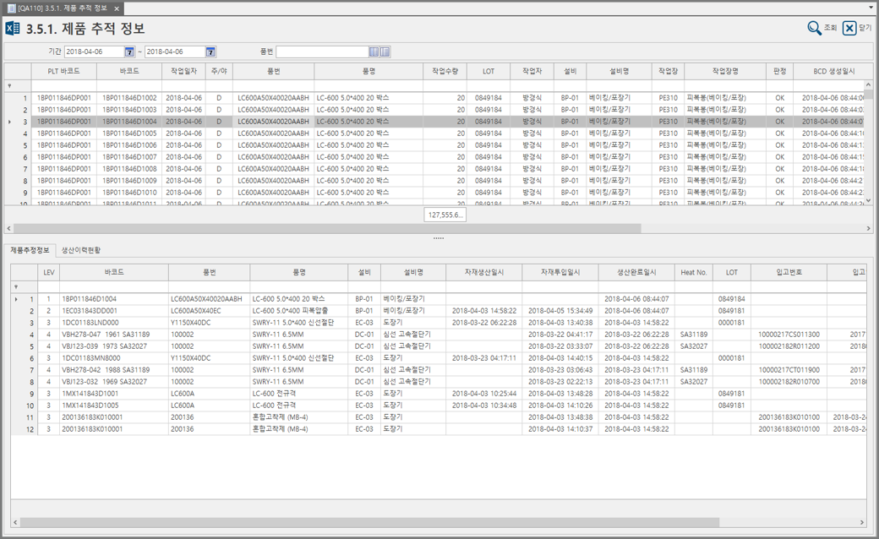Switch to the 생산이력현황 tab

[x=81, y=250]
